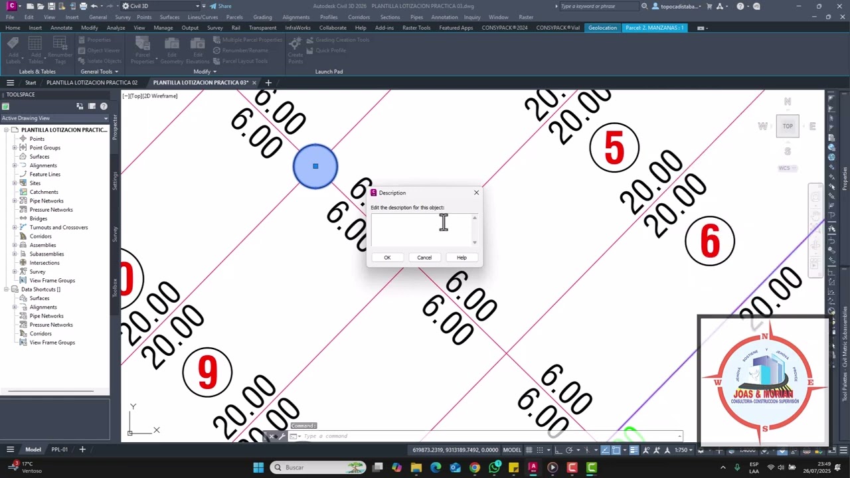Click Cancel in the Description dialog
This screenshot has height=478, width=850.
pyautogui.click(x=424, y=258)
